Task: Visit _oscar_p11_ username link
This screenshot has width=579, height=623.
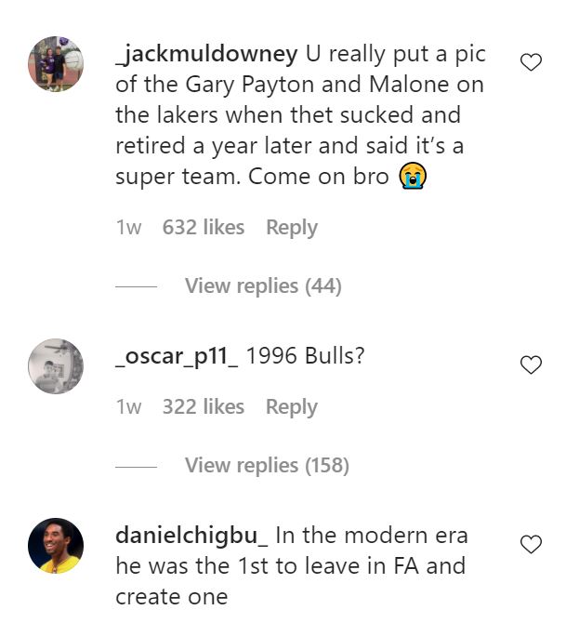Action: (177, 356)
